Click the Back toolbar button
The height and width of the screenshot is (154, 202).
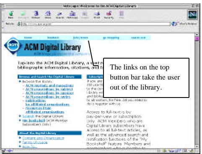tap(11, 15)
